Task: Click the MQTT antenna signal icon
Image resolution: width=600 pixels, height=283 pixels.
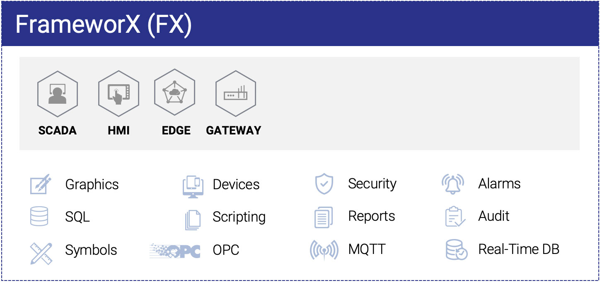Action: coord(324,251)
